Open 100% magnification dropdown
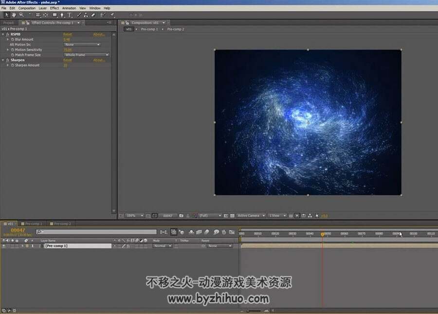This screenshot has height=314, width=438. (135, 215)
